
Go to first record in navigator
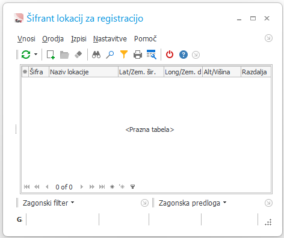(26, 187)
